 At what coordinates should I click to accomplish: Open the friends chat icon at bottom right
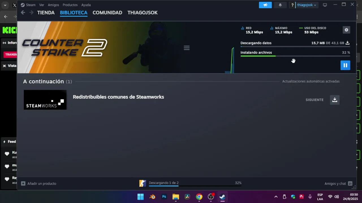350,184
